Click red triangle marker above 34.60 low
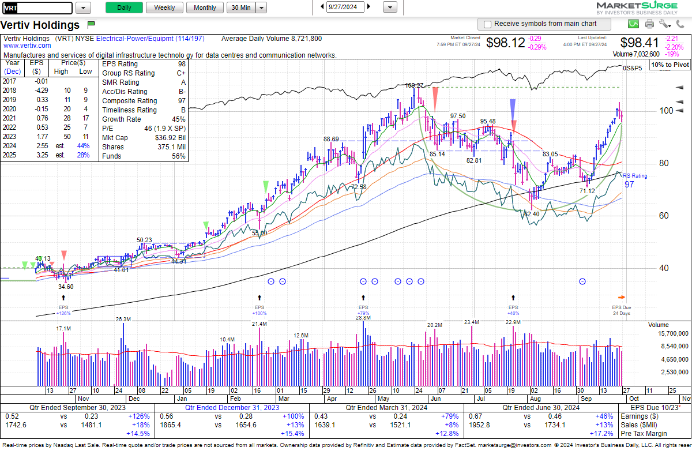The image size is (692, 451). 64,255
